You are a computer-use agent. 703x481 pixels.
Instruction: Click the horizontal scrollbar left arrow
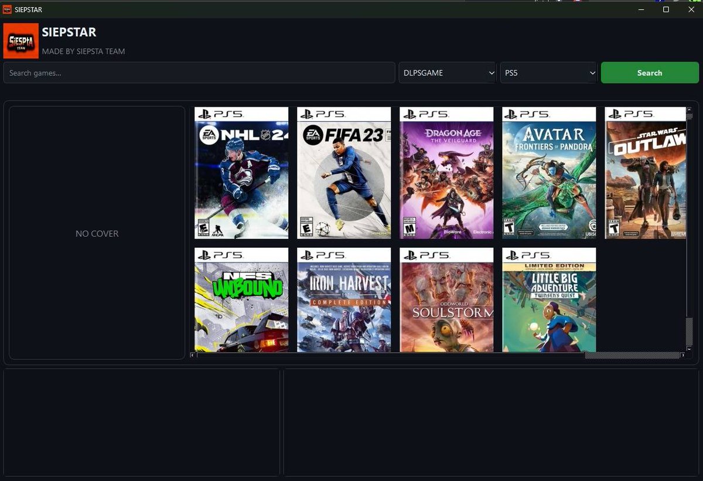[x=193, y=356]
